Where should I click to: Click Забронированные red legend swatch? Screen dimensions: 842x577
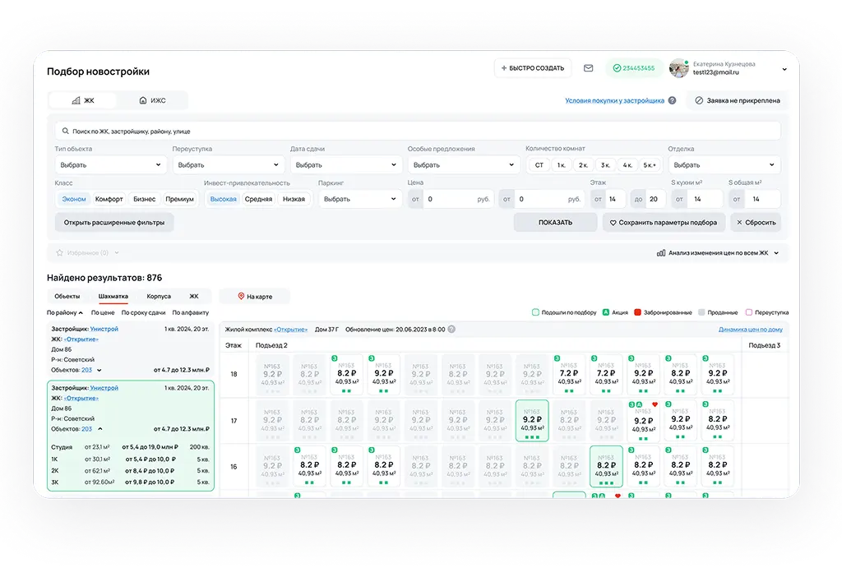coord(637,312)
